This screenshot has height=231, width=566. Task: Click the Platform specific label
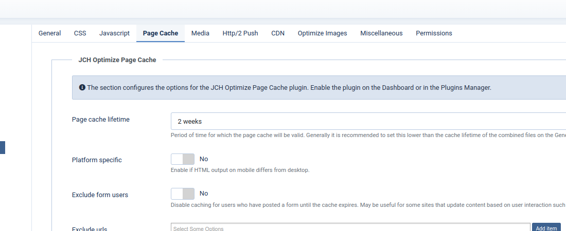pos(97,160)
